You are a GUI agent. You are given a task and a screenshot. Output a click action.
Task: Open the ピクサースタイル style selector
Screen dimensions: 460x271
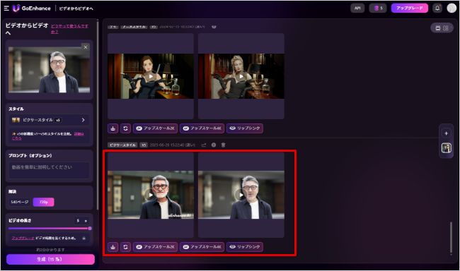point(49,120)
